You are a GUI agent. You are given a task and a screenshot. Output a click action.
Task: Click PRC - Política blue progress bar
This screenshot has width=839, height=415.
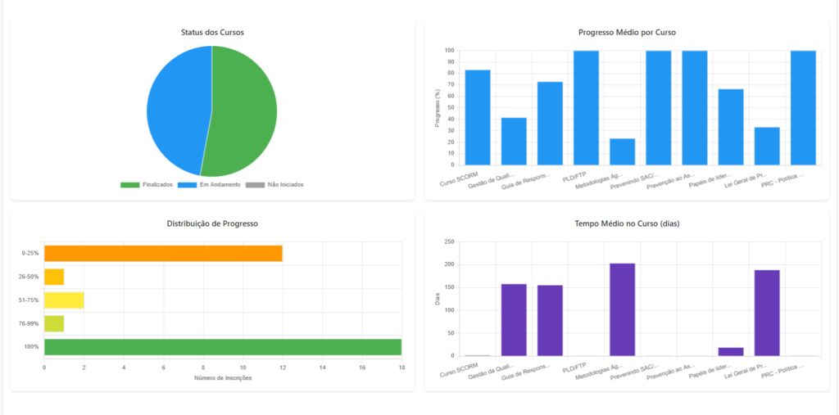pyautogui.click(x=803, y=107)
